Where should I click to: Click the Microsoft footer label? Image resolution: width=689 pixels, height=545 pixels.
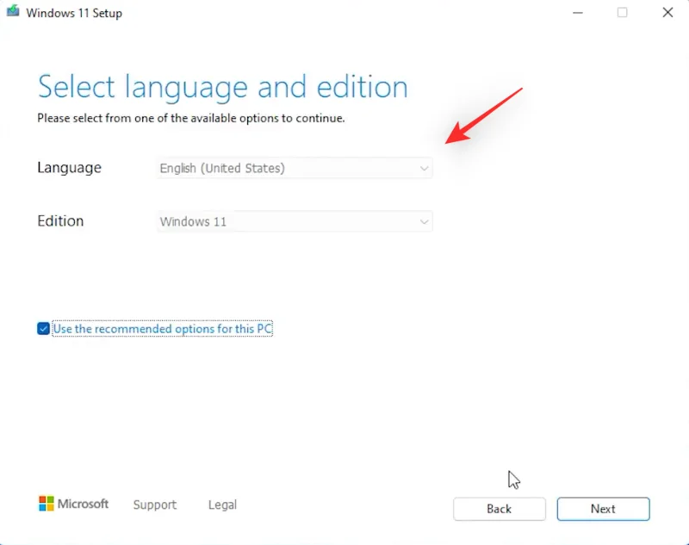pos(82,504)
